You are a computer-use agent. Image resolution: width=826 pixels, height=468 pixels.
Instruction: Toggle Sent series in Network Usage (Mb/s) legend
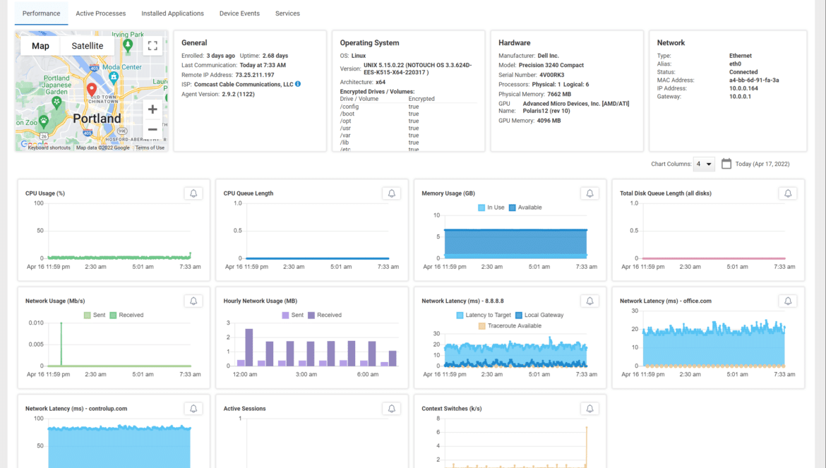[95, 316]
